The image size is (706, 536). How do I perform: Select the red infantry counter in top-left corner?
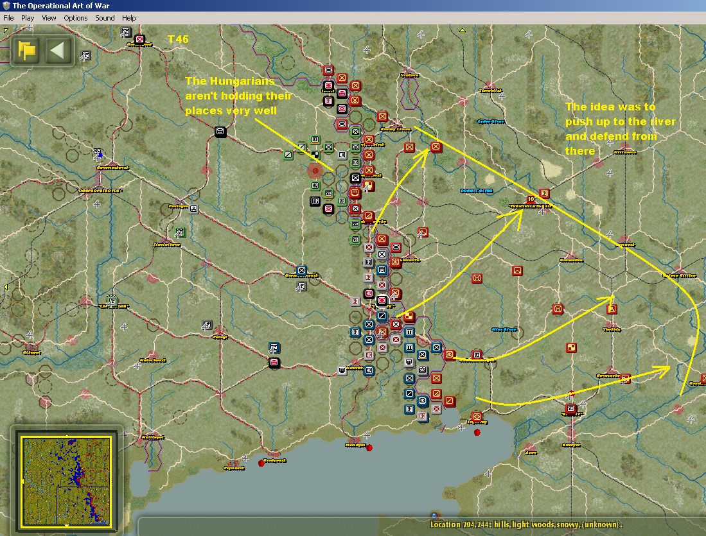click(x=139, y=39)
